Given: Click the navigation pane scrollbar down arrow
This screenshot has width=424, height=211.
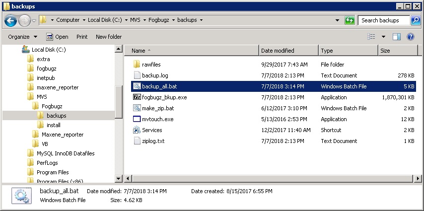Looking at the screenshot, I should 119,178.
